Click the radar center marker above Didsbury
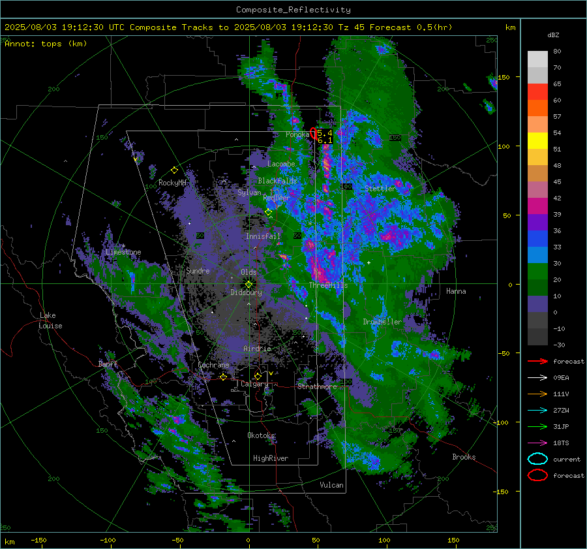 [248, 284]
